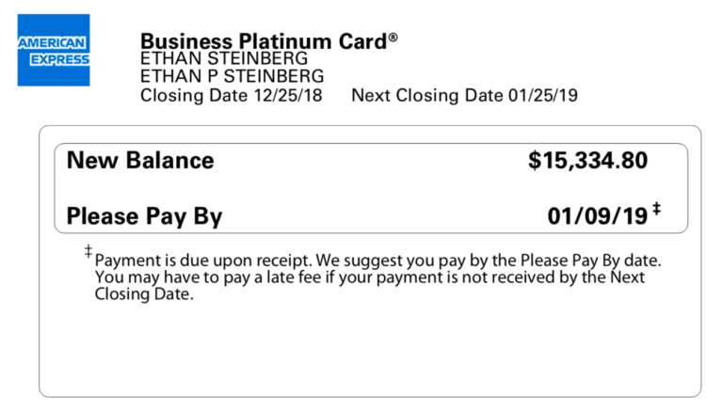Click the registered trademark symbol after Card
Image resolution: width=706 pixels, height=411 pixels.
393,37
